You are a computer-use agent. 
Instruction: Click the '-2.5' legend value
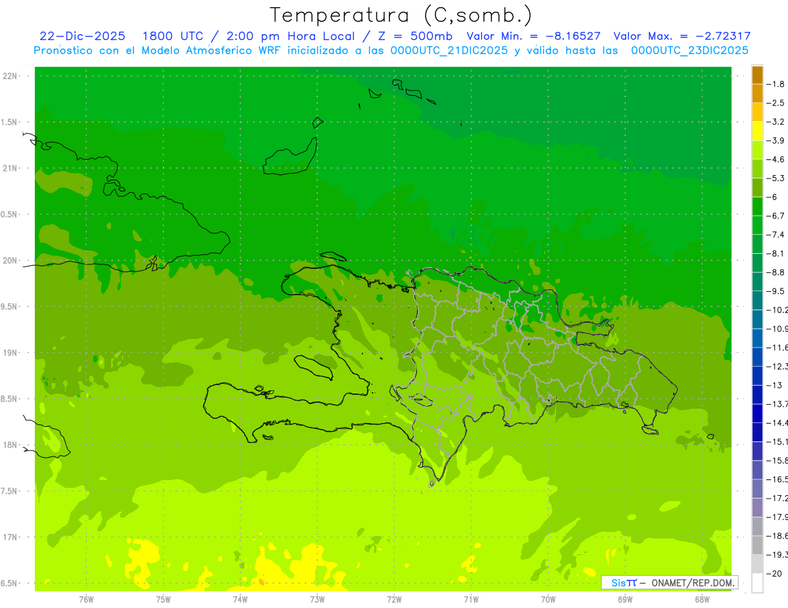[x=776, y=103]
